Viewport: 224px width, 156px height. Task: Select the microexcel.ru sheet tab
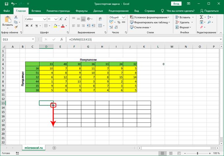click(x=34, y=148)
